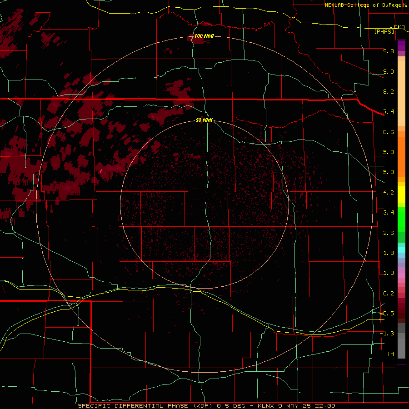
Task: Click the 50 NMI range ring label
Action: [x=204, y=120]
